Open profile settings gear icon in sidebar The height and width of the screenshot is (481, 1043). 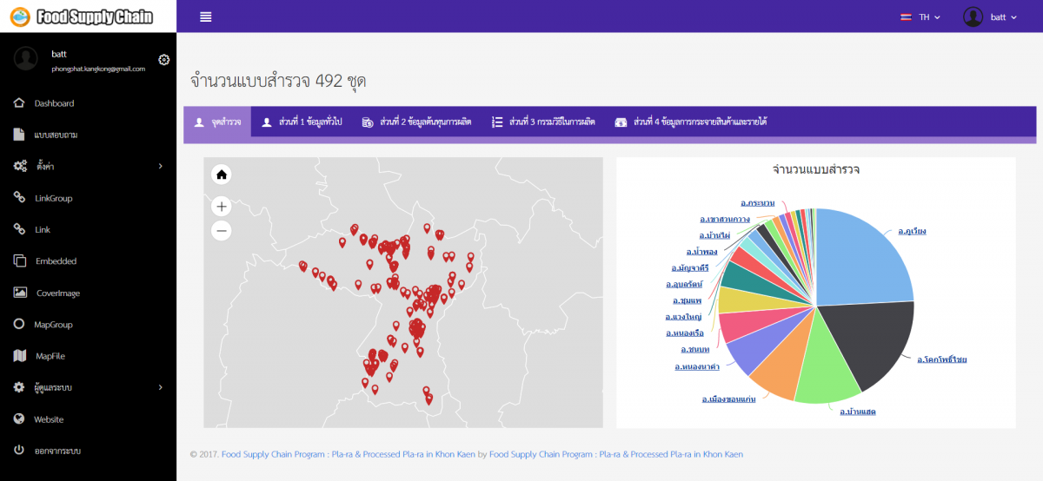click(x=163, y=59)
